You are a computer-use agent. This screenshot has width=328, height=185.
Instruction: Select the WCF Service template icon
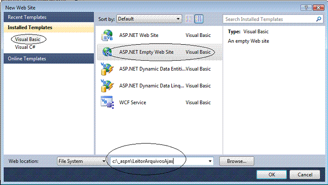tap(107, 103)
